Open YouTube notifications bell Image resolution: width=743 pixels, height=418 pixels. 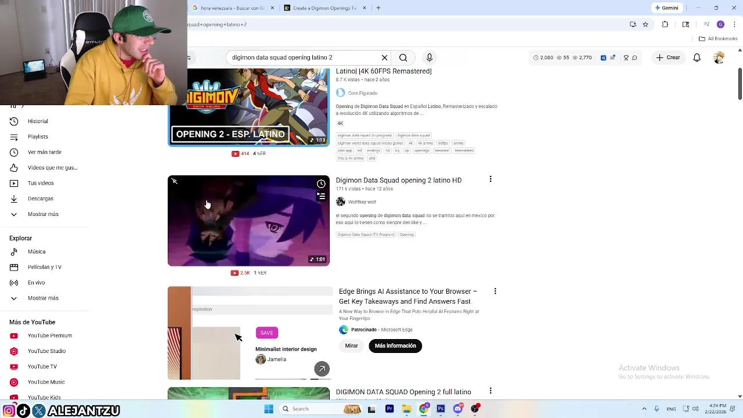tap(697, 57)
